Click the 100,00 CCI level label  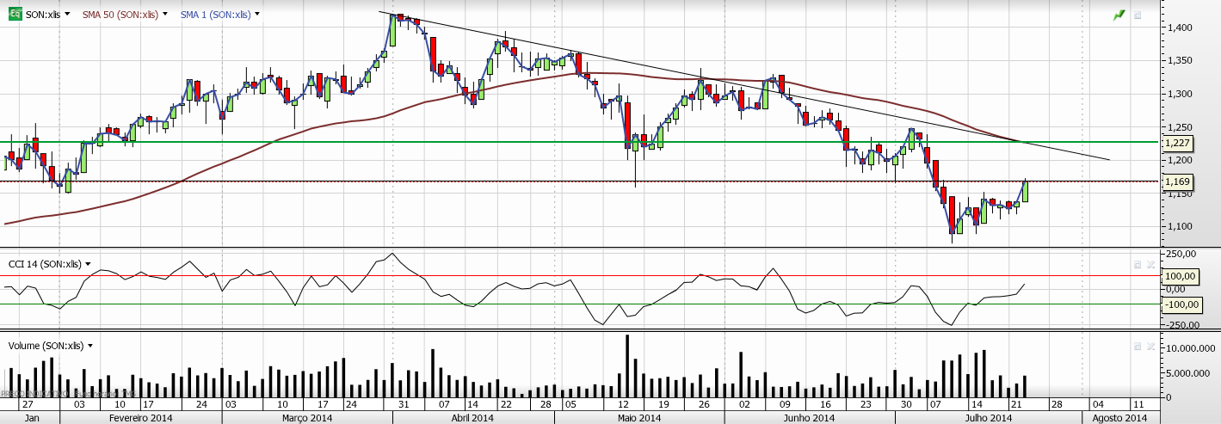point(1179,276)
